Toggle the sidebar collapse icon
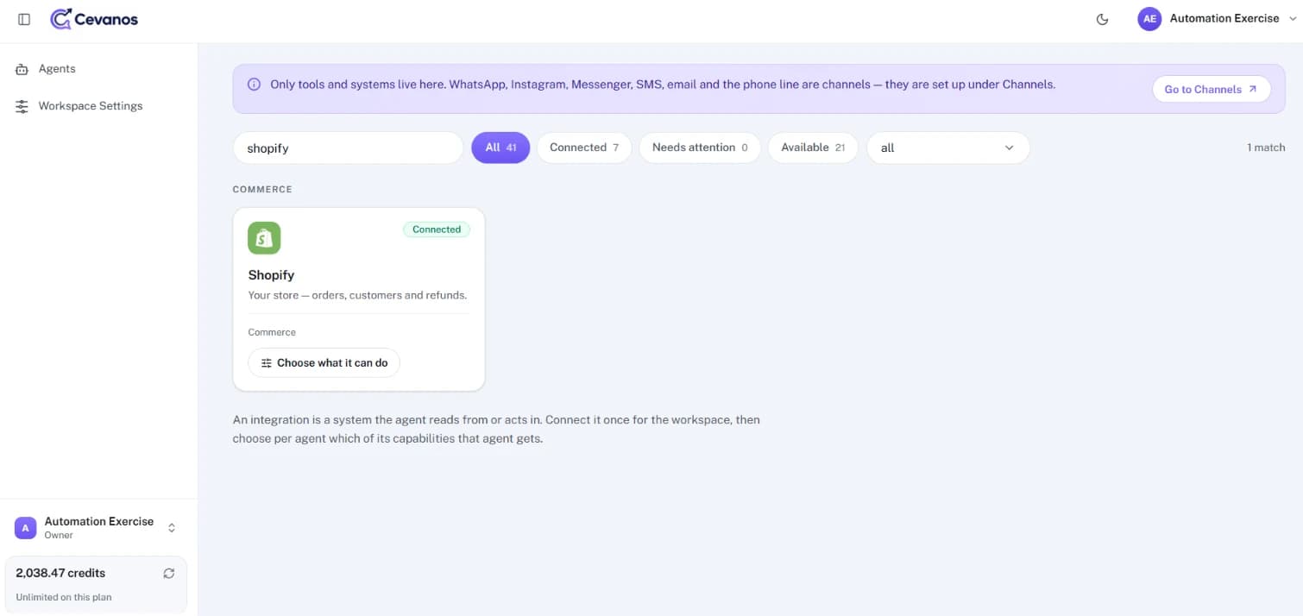This screenshot has width=1303, height=616. pos(24,19)
